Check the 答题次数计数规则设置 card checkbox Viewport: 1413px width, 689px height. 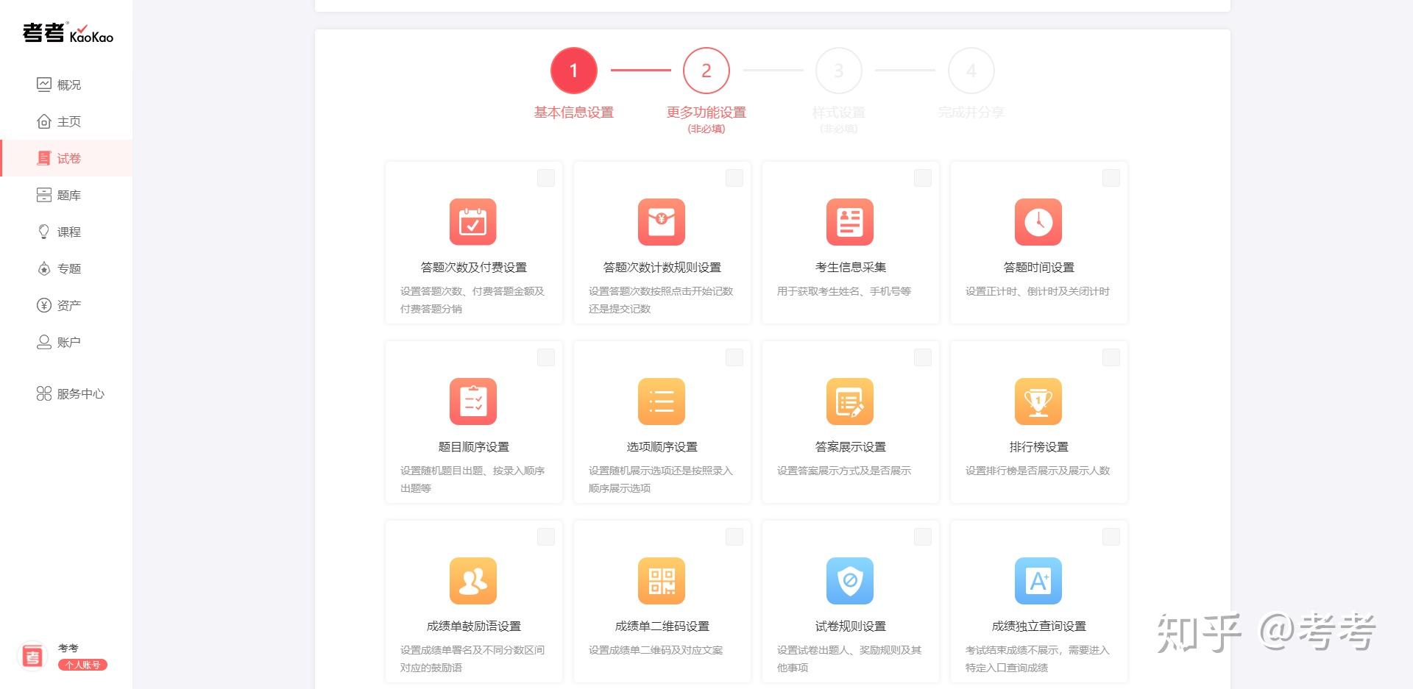click(x=734, y=178)
